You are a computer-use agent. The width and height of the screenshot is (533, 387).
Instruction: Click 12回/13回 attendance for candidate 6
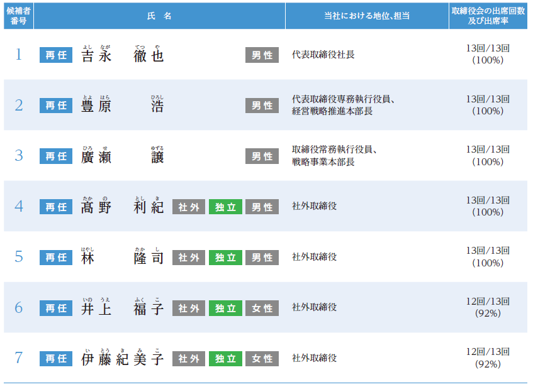point(488,302)
